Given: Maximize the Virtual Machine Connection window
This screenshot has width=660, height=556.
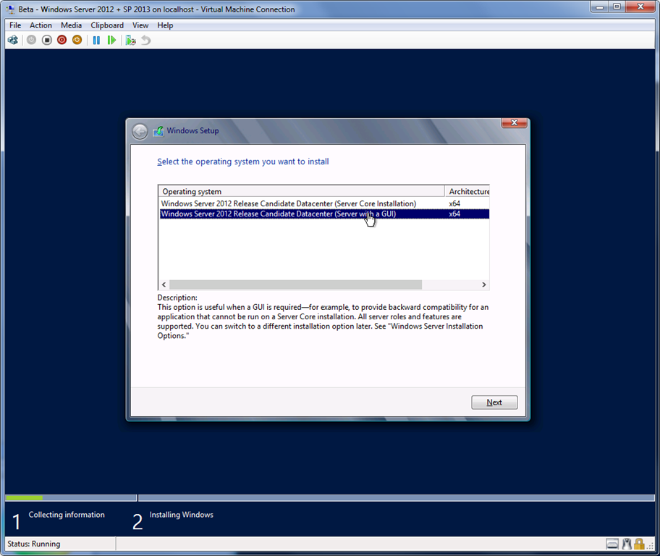Looking at the screenshot, I should point(617,7).
